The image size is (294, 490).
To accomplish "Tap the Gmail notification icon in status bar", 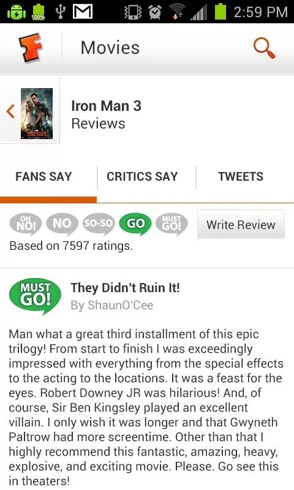I will [83, 12].
